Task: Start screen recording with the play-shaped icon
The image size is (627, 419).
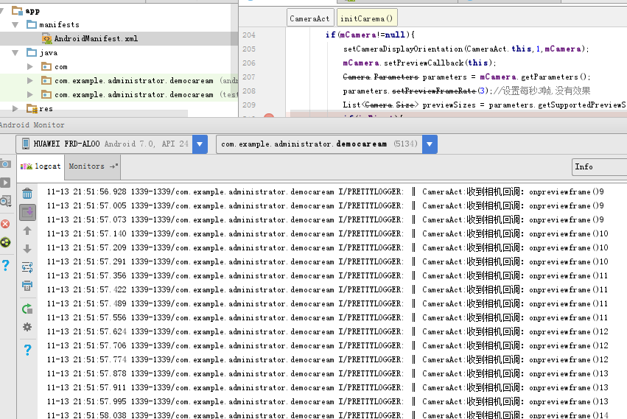Action: click(x=5, y=183)
